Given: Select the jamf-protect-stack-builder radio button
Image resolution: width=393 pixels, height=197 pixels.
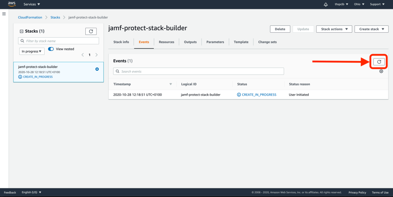Looking at the screenshot, I should tap(97, 69).
